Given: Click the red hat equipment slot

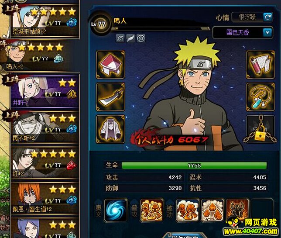Looking at the screenshot, I should 110,65.
